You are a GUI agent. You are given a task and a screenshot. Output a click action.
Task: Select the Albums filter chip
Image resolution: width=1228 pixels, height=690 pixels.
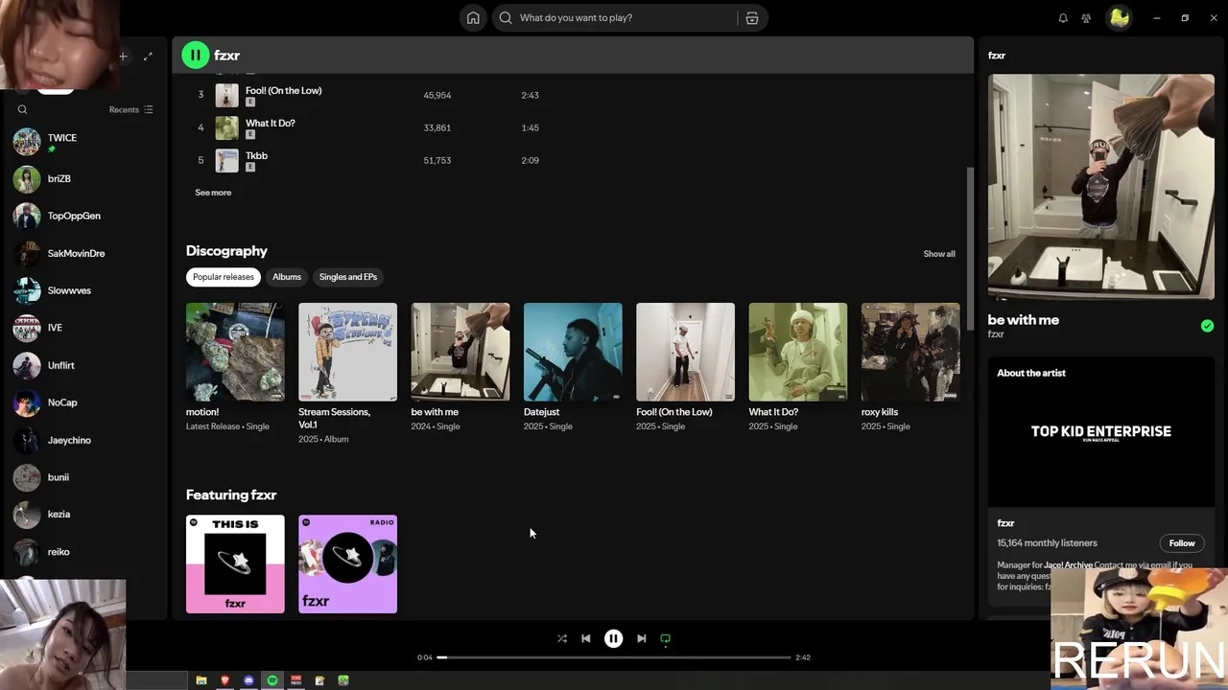point(287,277)
